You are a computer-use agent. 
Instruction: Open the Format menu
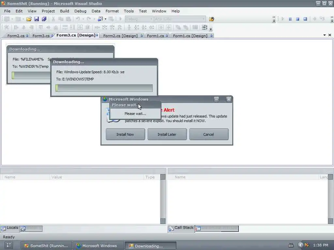tap(112, 11)
